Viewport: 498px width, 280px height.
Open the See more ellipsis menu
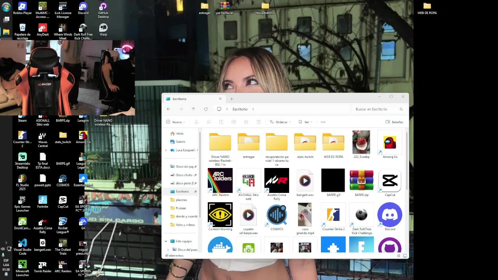323,122
